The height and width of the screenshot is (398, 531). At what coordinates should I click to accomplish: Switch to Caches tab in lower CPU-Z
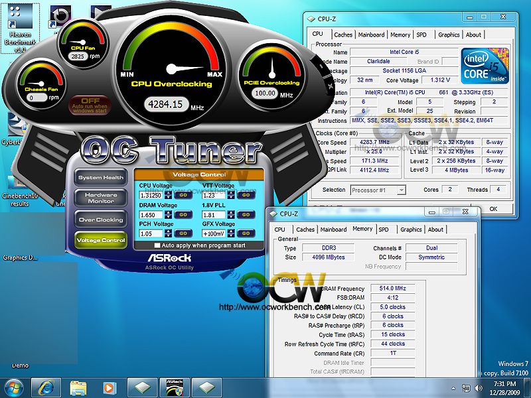305,230
